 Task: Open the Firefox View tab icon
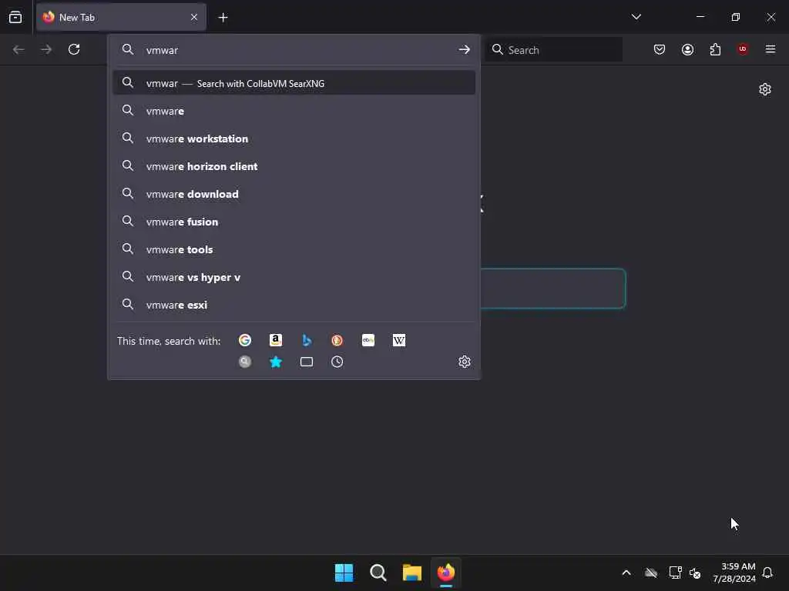pos(15,17)
